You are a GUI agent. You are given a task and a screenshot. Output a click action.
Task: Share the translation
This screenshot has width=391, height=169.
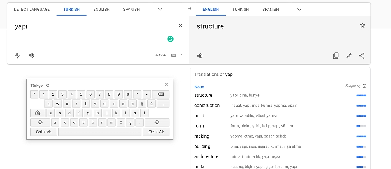(361, 56)
